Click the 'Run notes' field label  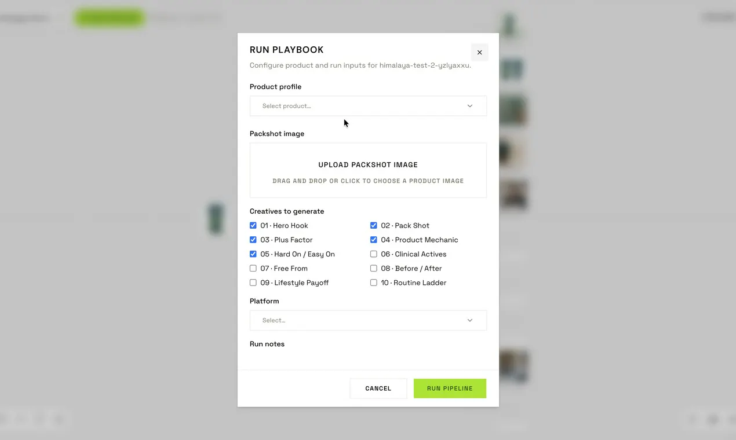pos(267,344)
